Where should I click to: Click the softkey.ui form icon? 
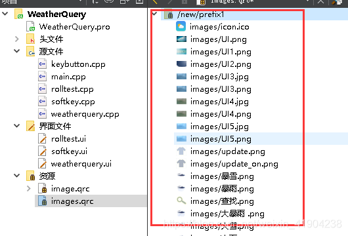click(42, 151)
